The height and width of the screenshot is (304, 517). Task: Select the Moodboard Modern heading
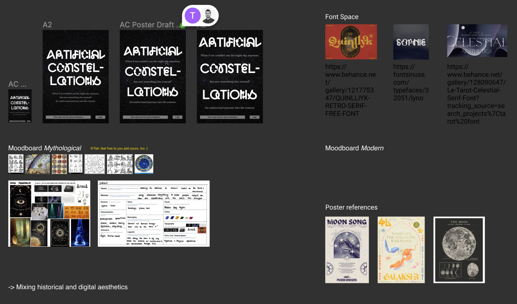[x=355, y=148]
